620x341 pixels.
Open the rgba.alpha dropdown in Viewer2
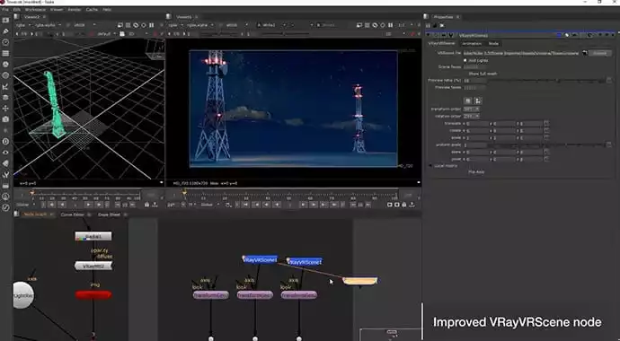coord(48,25)
